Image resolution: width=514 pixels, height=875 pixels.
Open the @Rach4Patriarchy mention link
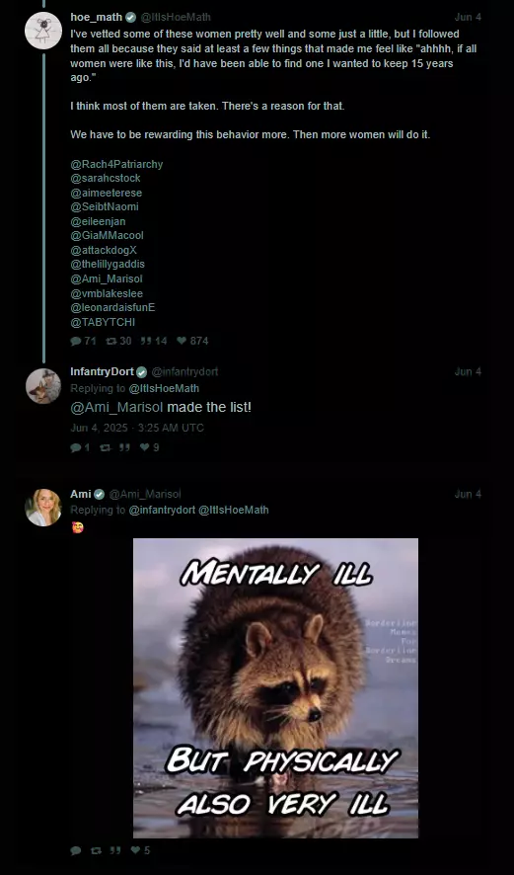(x=116, y=164)
